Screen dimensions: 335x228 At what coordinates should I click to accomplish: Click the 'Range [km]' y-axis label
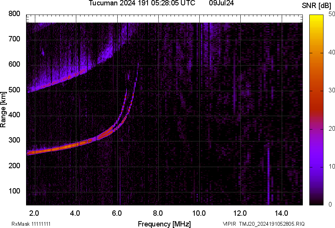click(3, 110)
